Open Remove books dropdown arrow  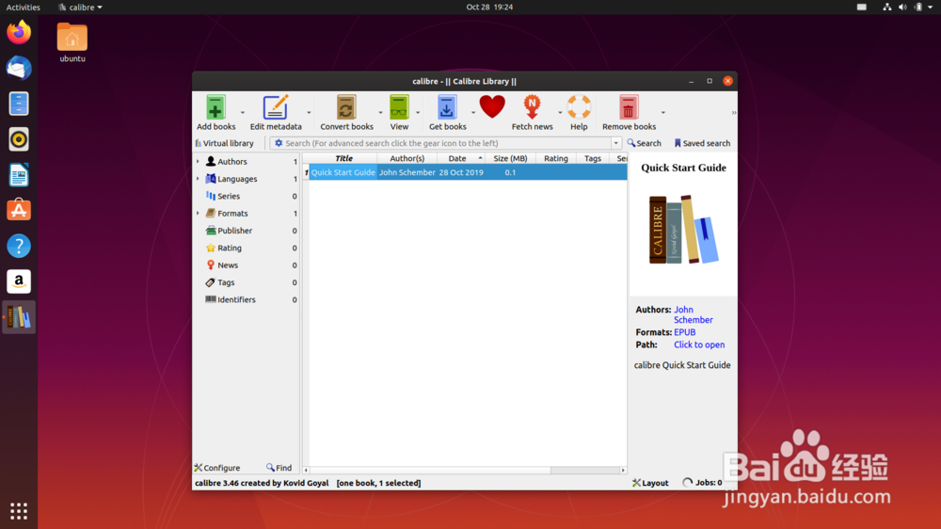(x=663, y=112)
